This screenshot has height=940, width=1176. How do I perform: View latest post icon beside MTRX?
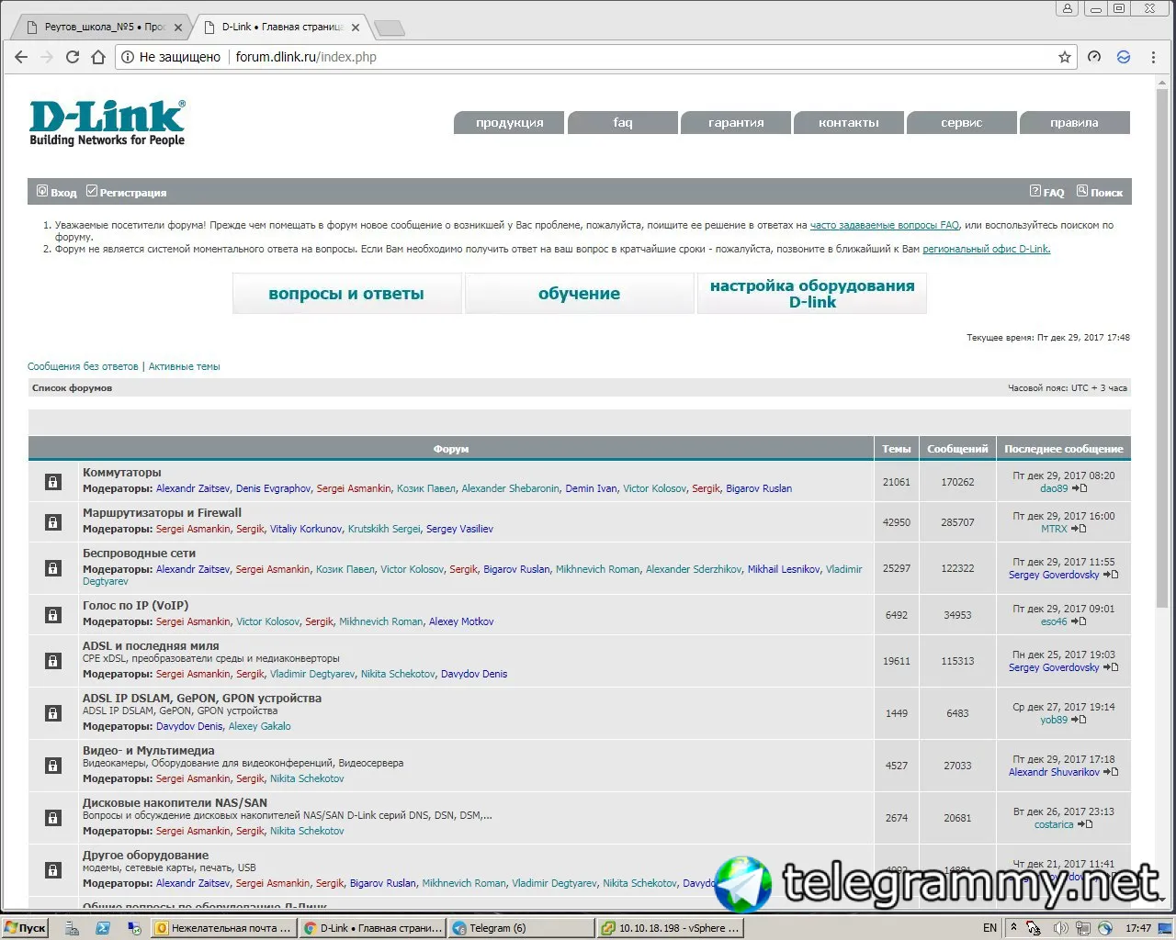[x=1079, y=529]
